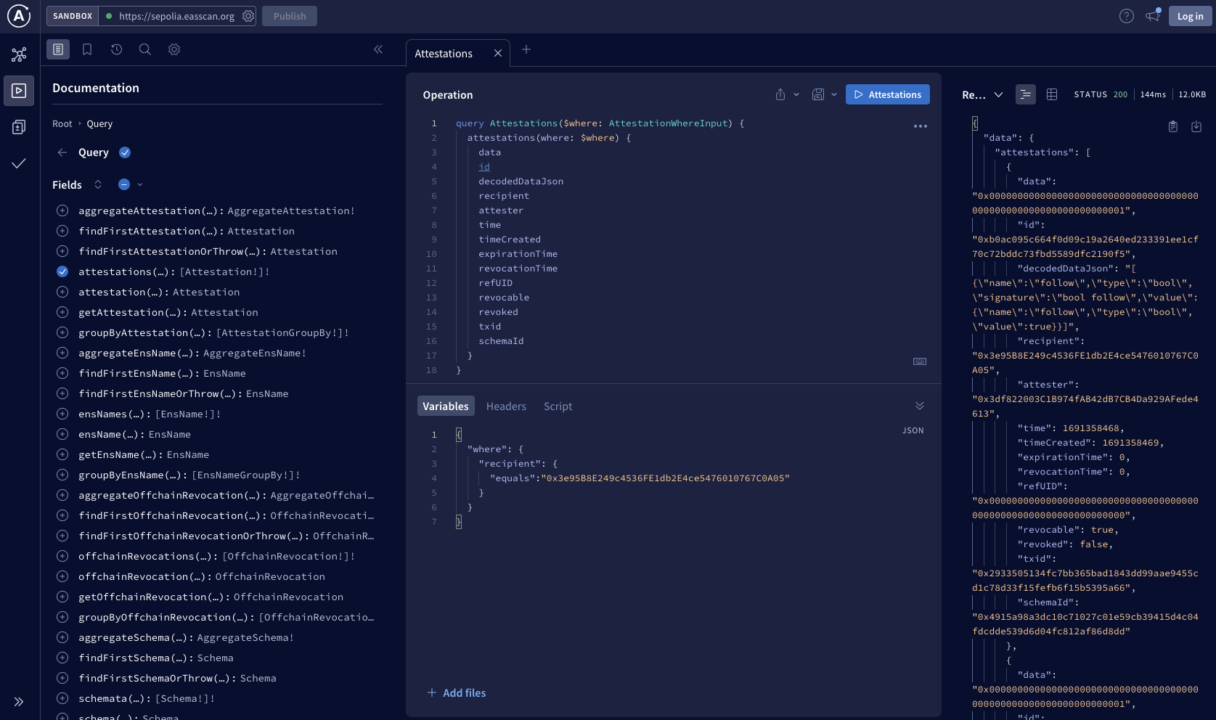Copy the response using the clipboard icon
This screenshot has height=720, width=1216.
pos(1173,126)
